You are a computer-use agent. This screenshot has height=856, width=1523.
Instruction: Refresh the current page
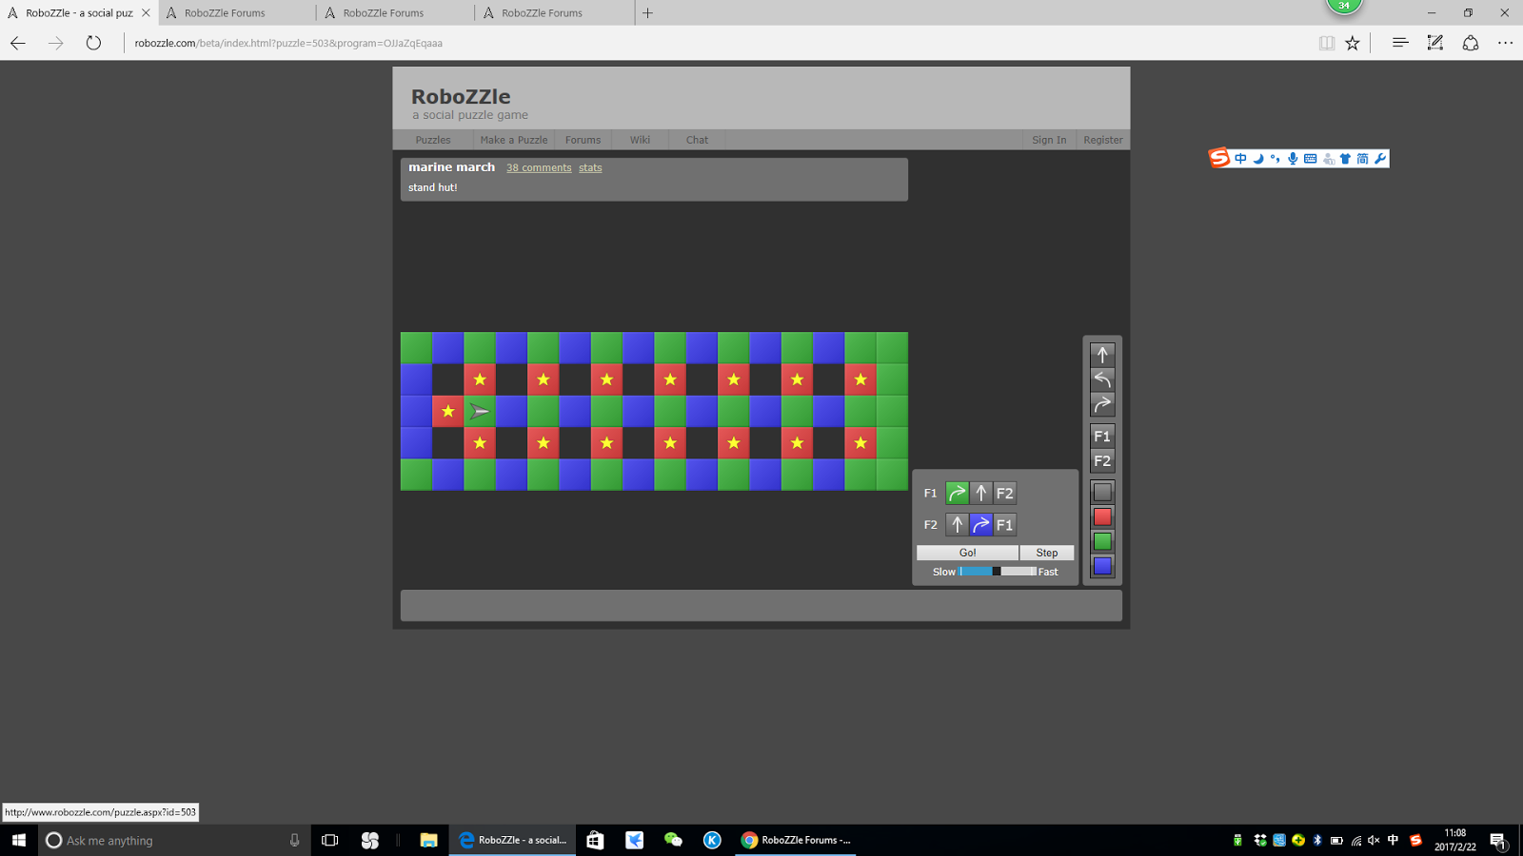[x=93, y=43]
